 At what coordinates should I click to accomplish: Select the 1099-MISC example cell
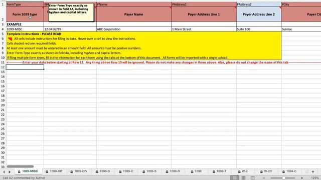pyautogui.click(x=25, y=29)
